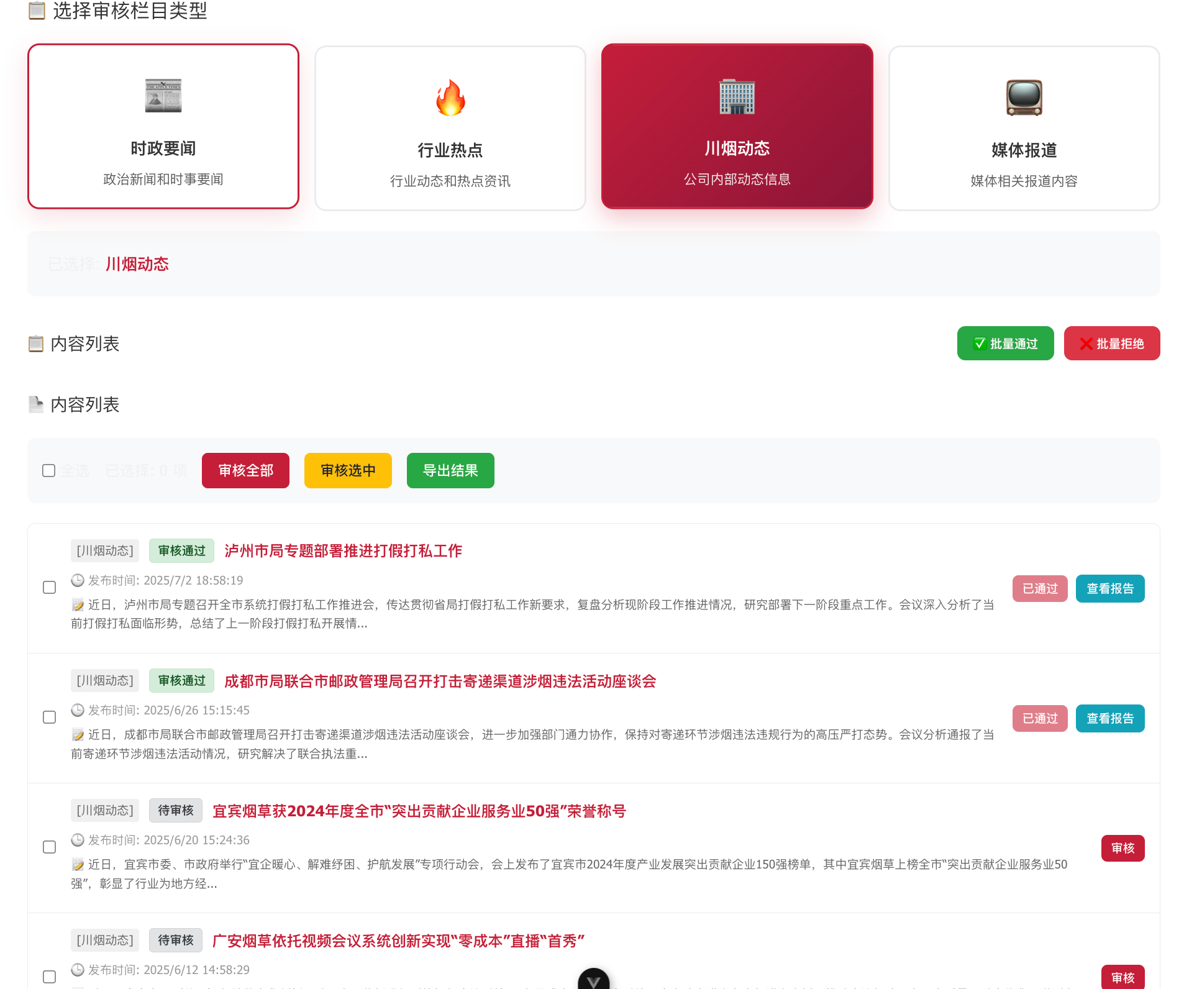
Task: Check the box for 宜宾烟草获2024年度 article
Action: coord(50,847)
